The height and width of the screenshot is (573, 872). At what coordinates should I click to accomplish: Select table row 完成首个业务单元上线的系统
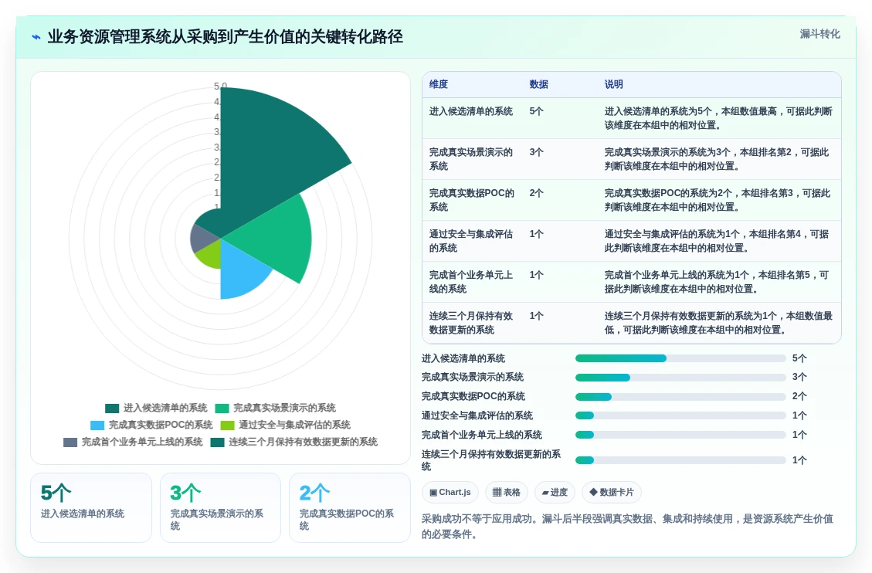(x=631, y=282)
